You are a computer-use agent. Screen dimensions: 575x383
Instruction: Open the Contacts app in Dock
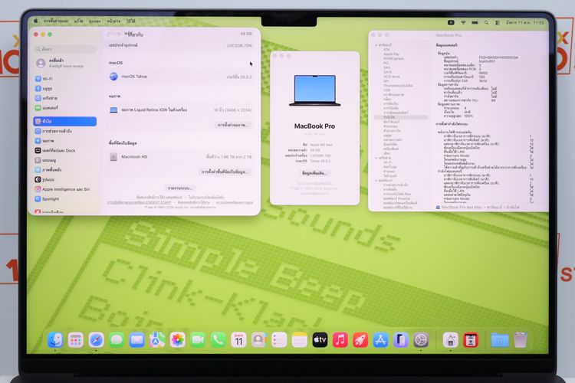259,340
